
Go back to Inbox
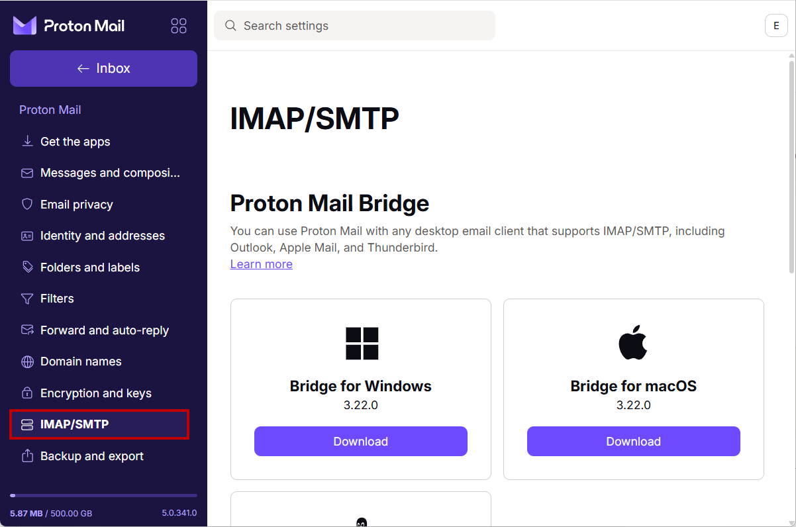pos(103,68)
